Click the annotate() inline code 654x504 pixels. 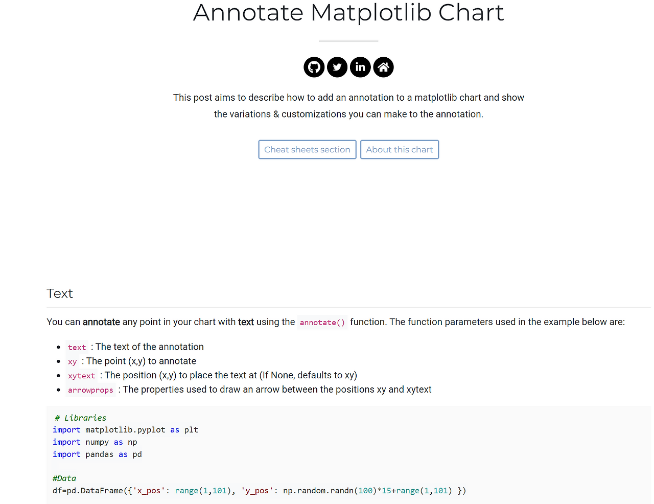point(322,323)
